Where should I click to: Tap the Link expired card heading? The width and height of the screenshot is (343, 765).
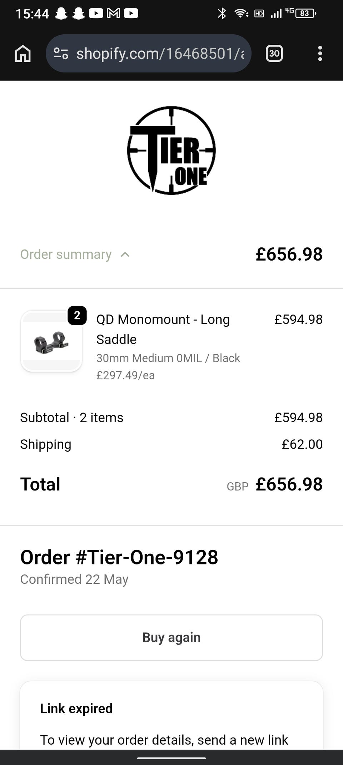76,709
